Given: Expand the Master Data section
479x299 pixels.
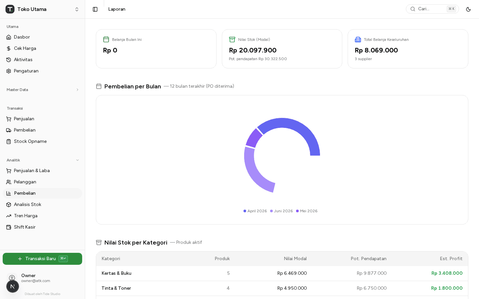Looking at the screenshot, I should tap(42, 90).
